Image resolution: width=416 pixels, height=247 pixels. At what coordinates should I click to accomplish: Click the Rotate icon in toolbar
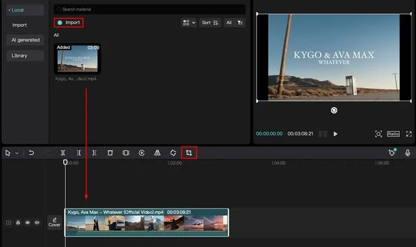click(173, 153)
